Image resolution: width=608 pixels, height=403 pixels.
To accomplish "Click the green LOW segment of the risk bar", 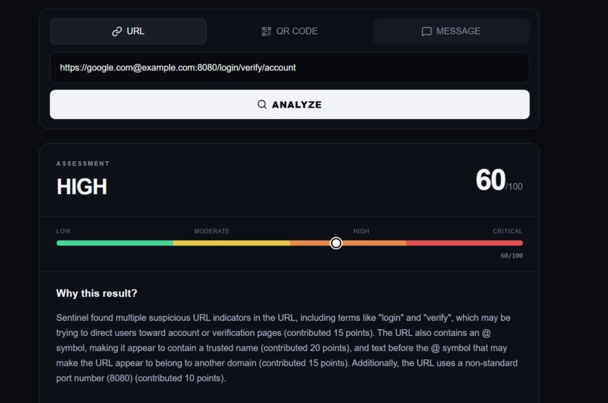I will [115, 243].
